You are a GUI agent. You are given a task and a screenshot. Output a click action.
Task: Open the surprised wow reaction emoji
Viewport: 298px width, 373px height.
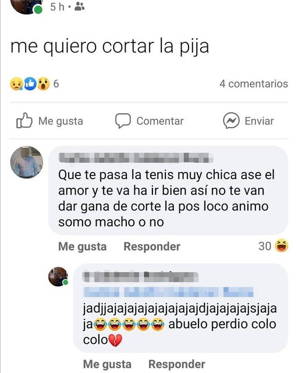coord(43,84)
